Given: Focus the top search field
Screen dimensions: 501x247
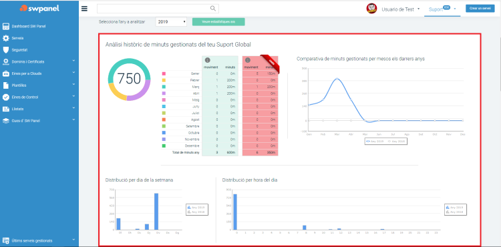Looking at the screenshot, I should click(x=158, y=9).
